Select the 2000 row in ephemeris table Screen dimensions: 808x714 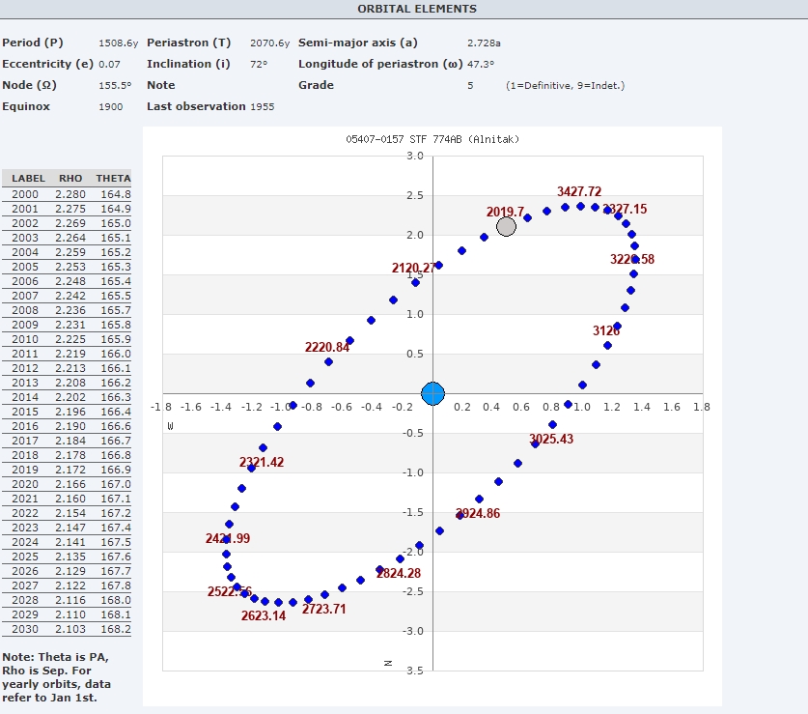(67, 194)
